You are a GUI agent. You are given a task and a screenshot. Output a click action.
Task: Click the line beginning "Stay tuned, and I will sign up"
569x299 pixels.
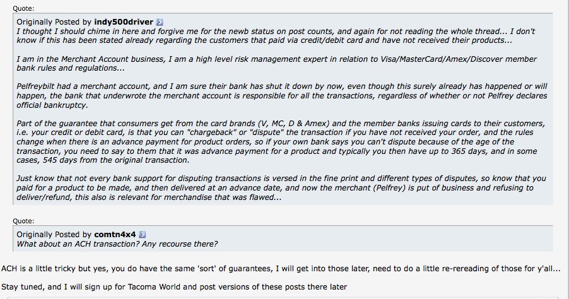pyautogui.click(x=174, y=287)
